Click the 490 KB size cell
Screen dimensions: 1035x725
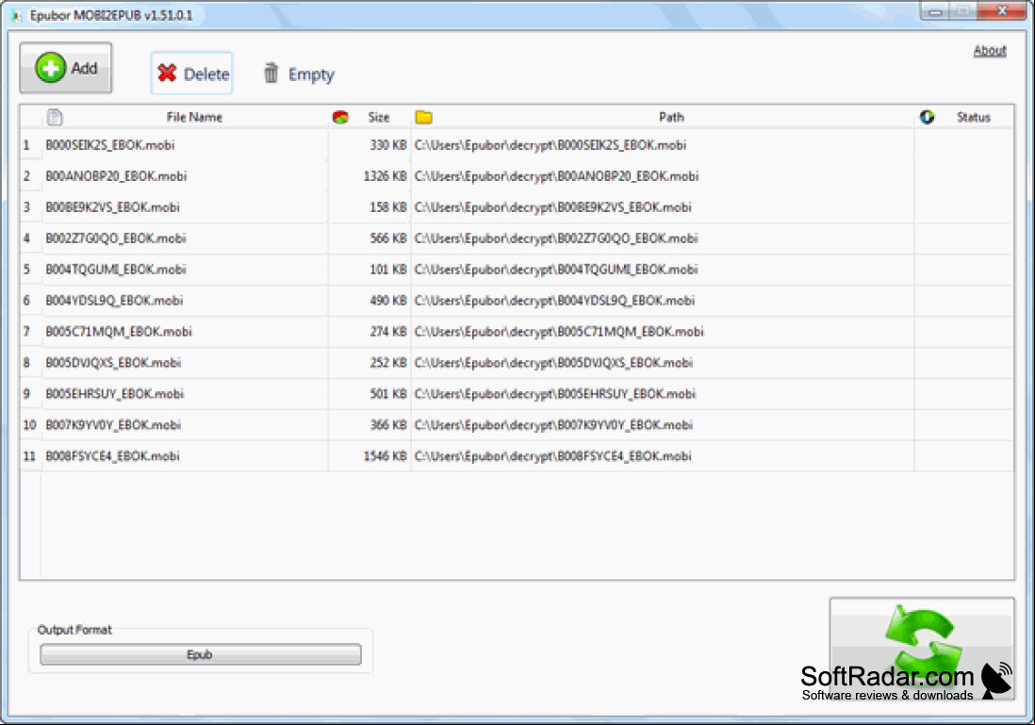tap(388, 301)
